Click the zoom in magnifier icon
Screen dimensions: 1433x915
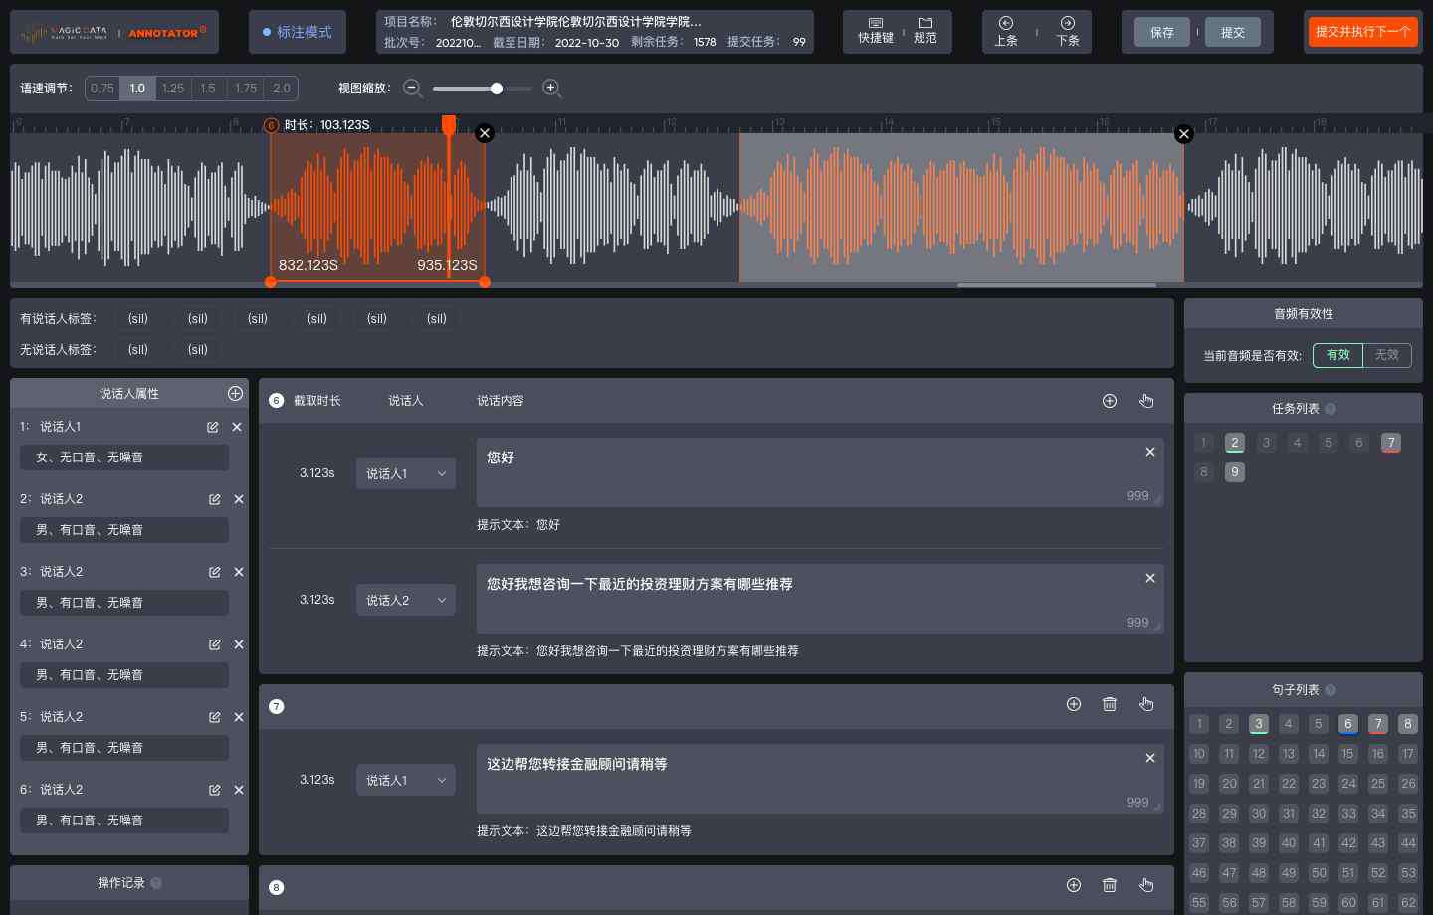pos(551,89)
